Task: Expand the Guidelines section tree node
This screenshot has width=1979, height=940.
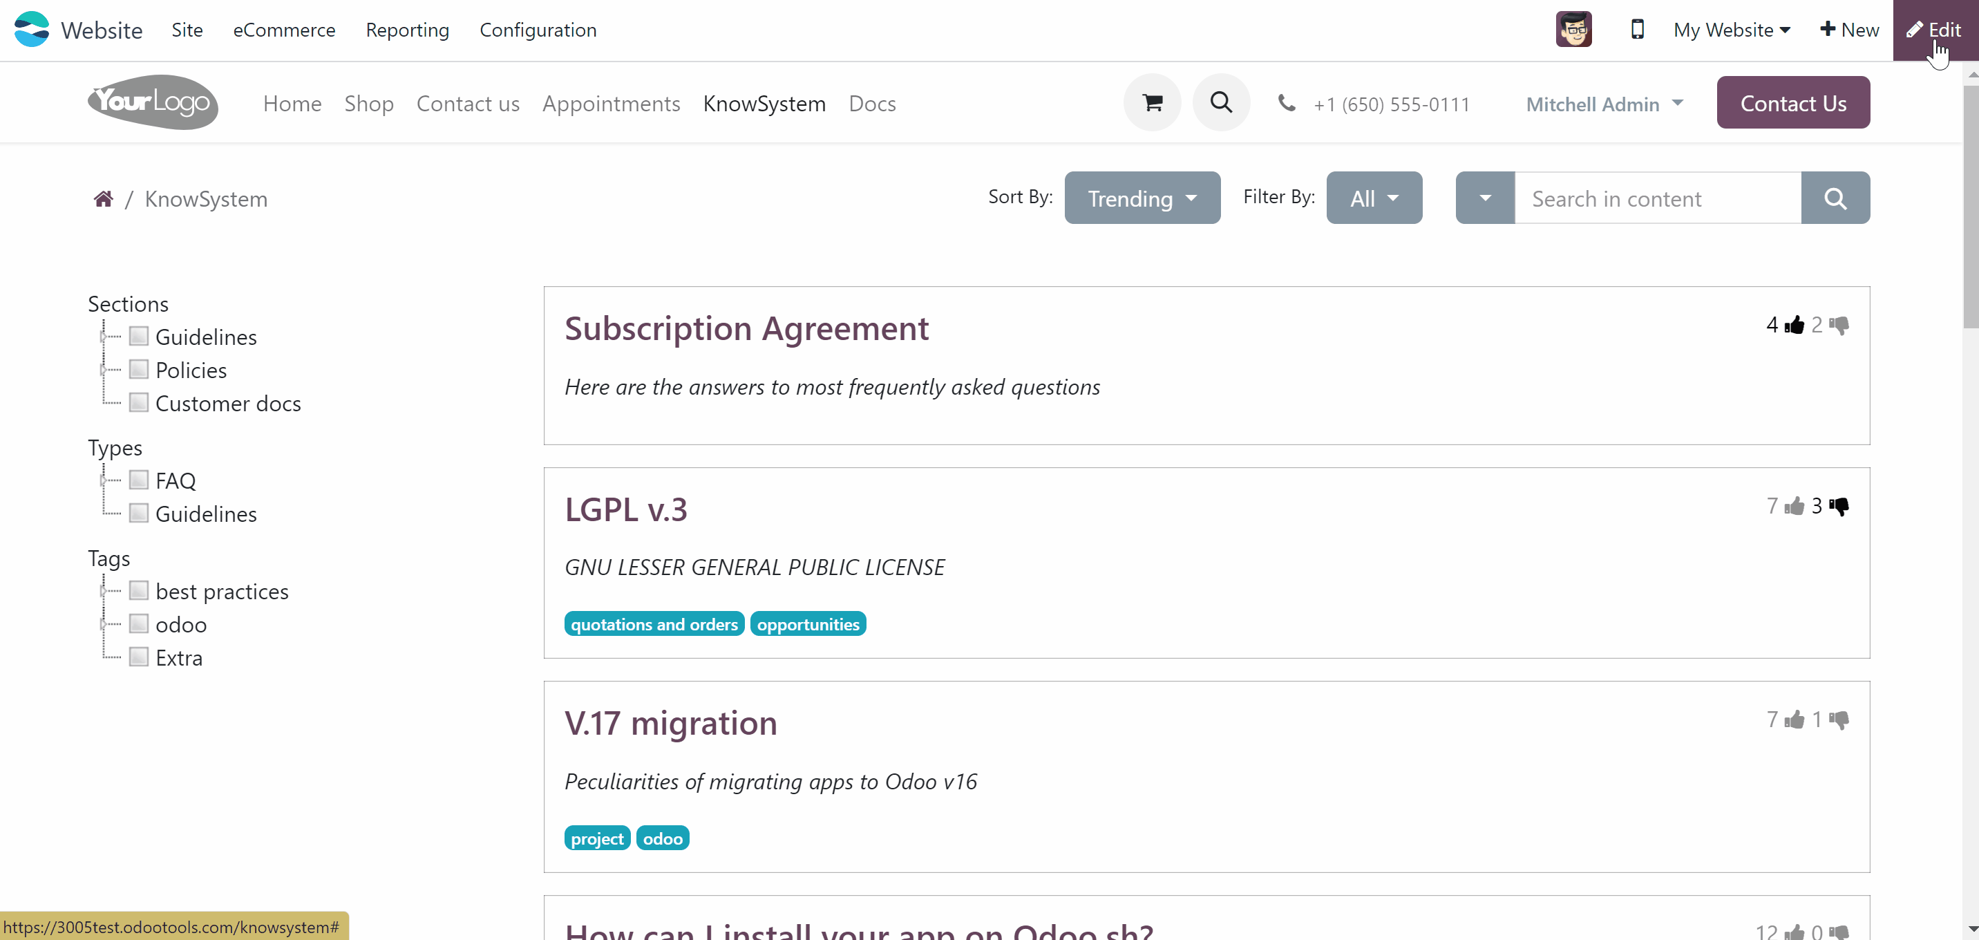Action: point(103,337)
